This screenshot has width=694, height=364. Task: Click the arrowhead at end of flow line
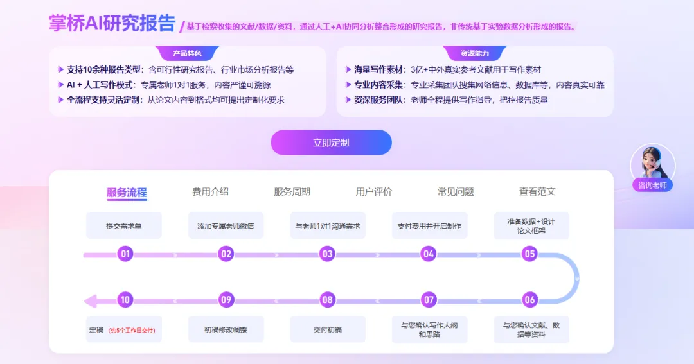[x=91, y=300]
